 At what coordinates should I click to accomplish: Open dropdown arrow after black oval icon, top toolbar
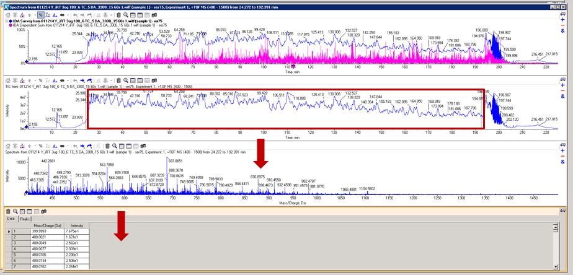point(68,15)
